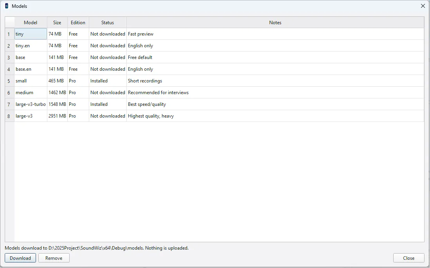Click the Notes column header
Screen dimensions: 430x268
(x=275, y=22)
